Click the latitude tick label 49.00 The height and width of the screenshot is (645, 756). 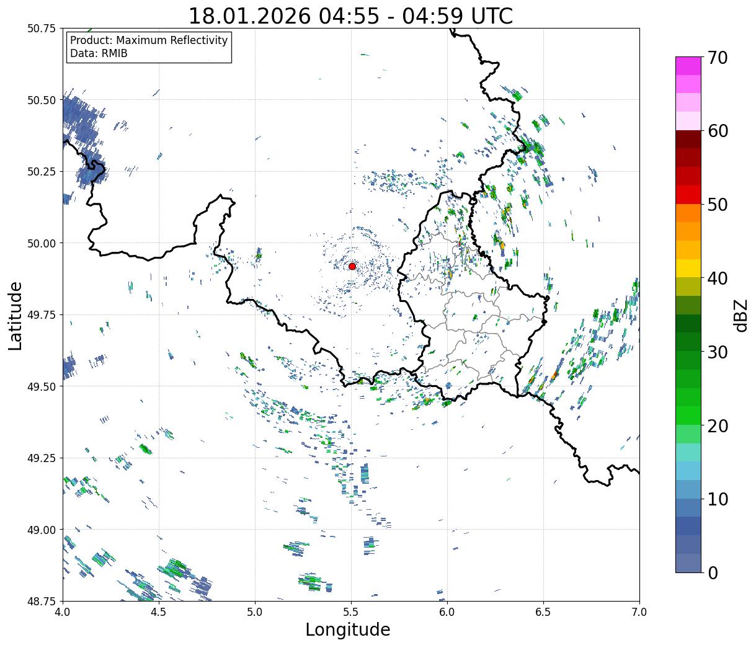coord(42,530)
